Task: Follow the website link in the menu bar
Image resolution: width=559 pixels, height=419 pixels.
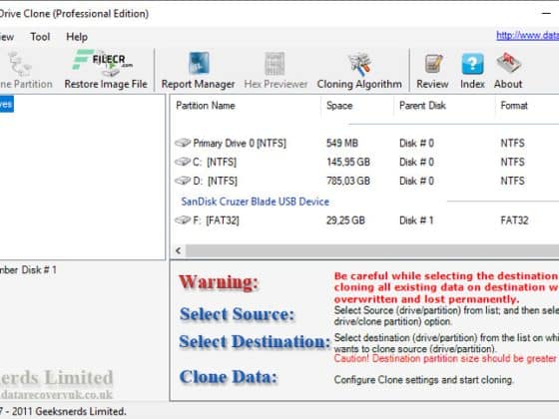Action: 527,35
